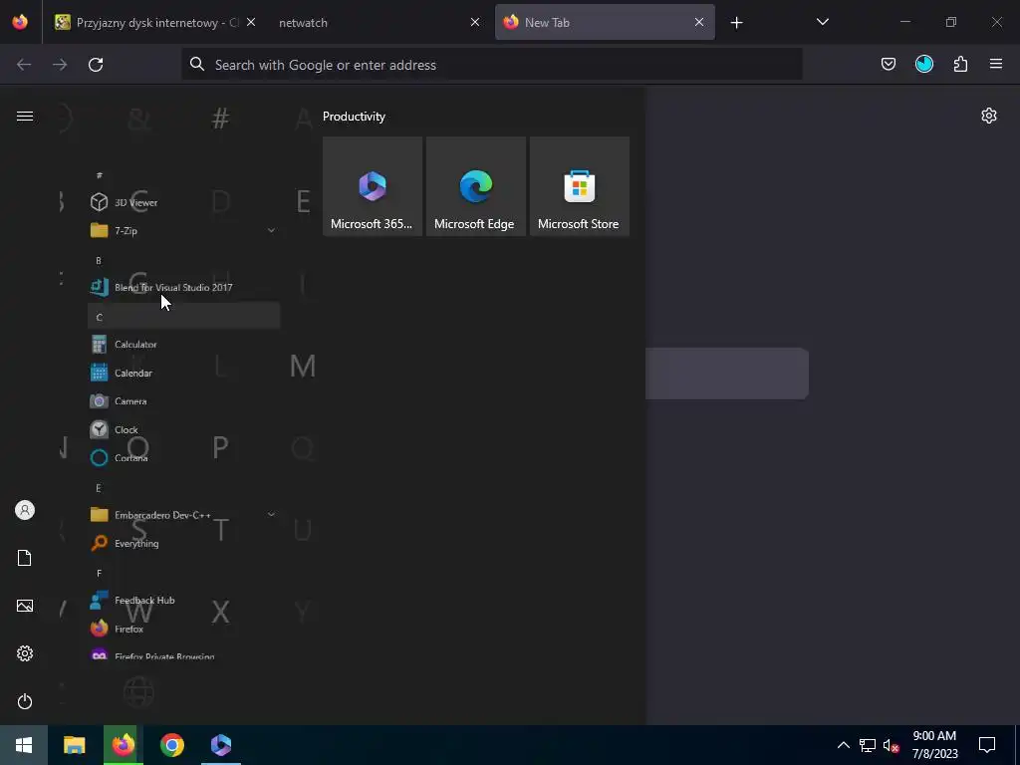Expand the 7-Zip folder chevron
This screenshot has width=1020, height=765.
(x=271, y=230)
